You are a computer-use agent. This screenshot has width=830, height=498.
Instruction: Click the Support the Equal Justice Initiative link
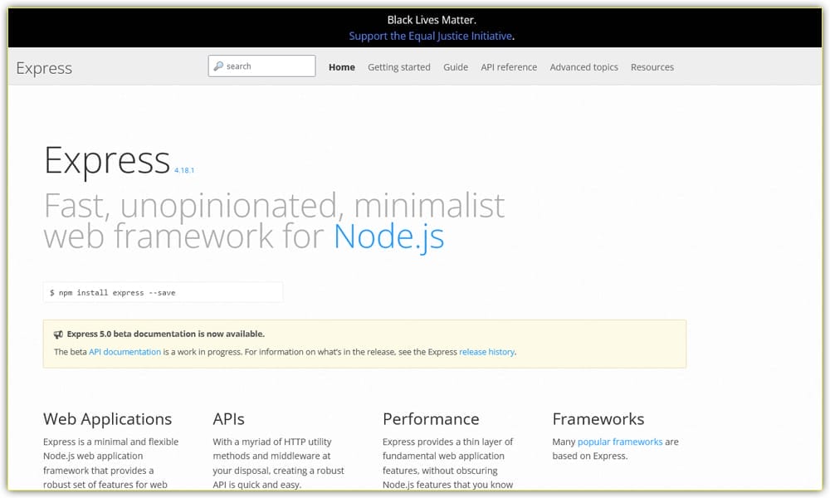(430, 36)
